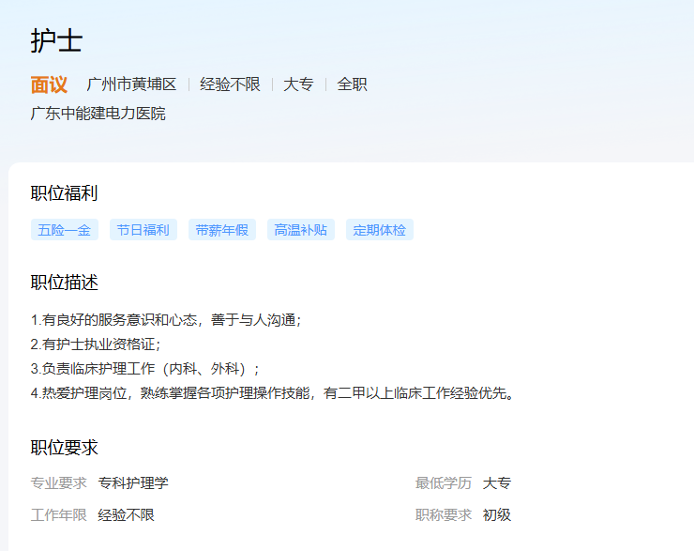Click the job title 护士
Image resolution: width=694 pixels, height=551 pixels.
[x=56, y=40]
